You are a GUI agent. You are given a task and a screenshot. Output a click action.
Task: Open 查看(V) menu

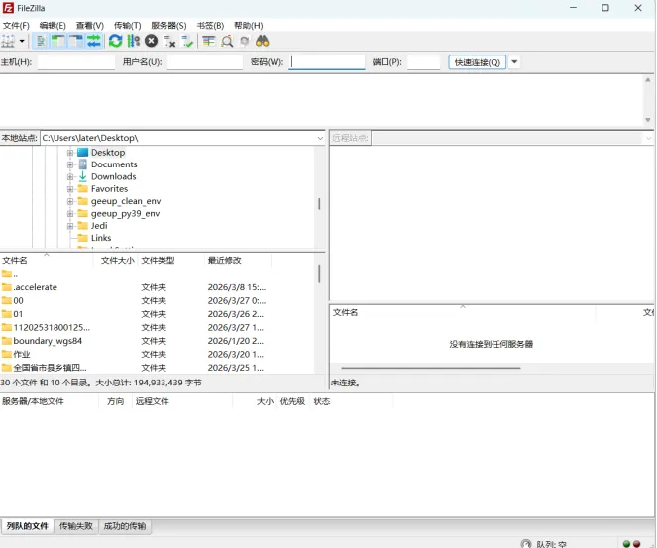[x=89, y=26]
